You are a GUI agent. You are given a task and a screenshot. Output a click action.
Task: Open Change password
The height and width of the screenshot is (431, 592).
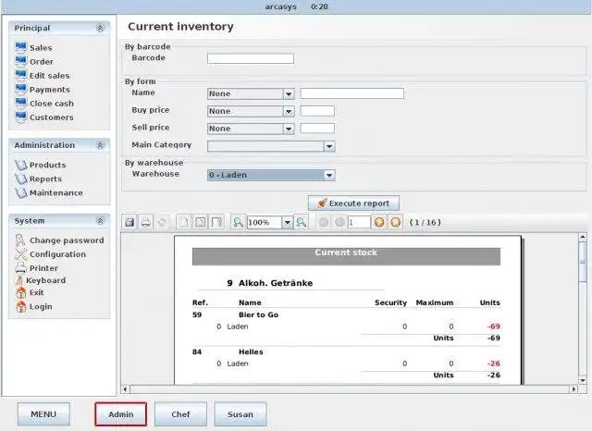pyautogui.click(x=59, y=240)
